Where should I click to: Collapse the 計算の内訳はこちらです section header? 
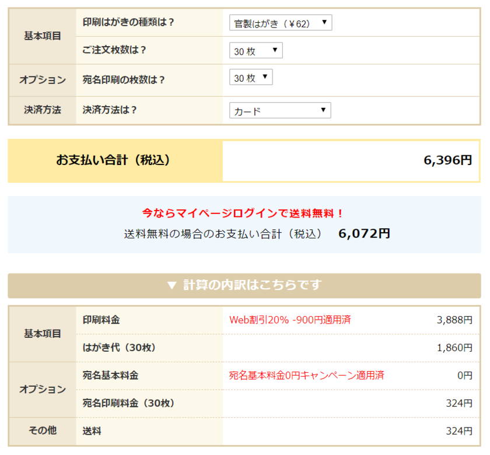click(x=244, y=285)
